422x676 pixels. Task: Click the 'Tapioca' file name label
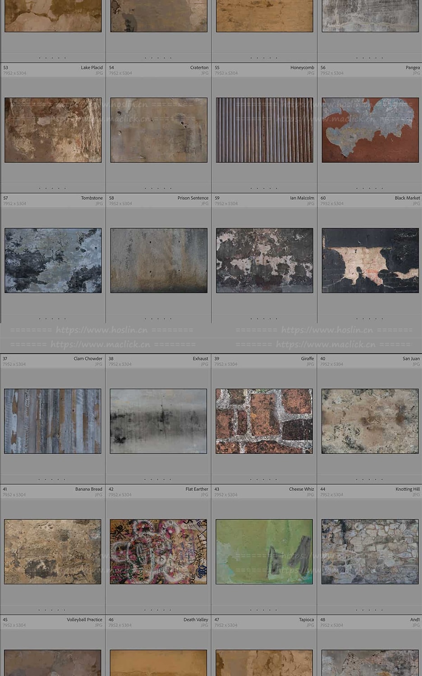(x=307, y=620)
